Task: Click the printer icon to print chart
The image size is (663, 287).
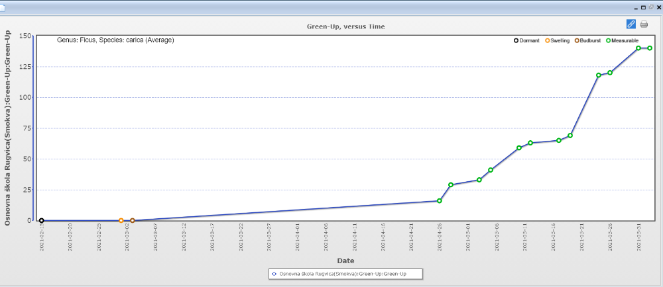Action: coord(644,24)
